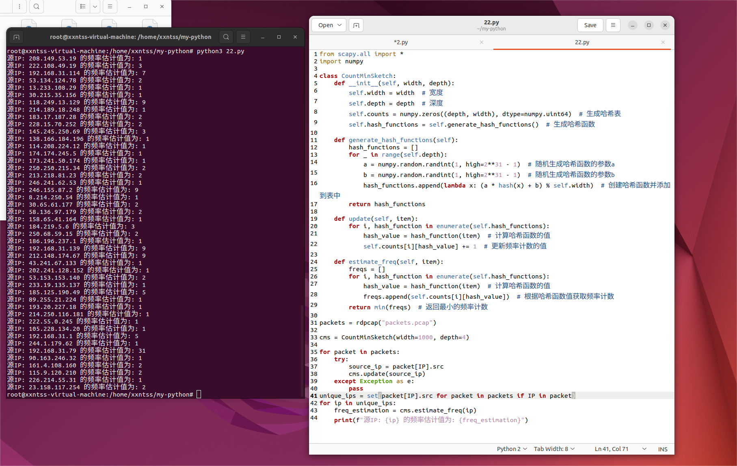Image resolution: width=737 pixels, height=466 pixels.
Task: Open the file manager hamburger menu
Action: pos(110,6)
